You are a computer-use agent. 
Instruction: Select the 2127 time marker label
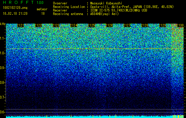pos(127,25)
